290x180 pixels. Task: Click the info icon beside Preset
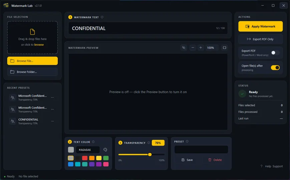[x=187, y=141]
